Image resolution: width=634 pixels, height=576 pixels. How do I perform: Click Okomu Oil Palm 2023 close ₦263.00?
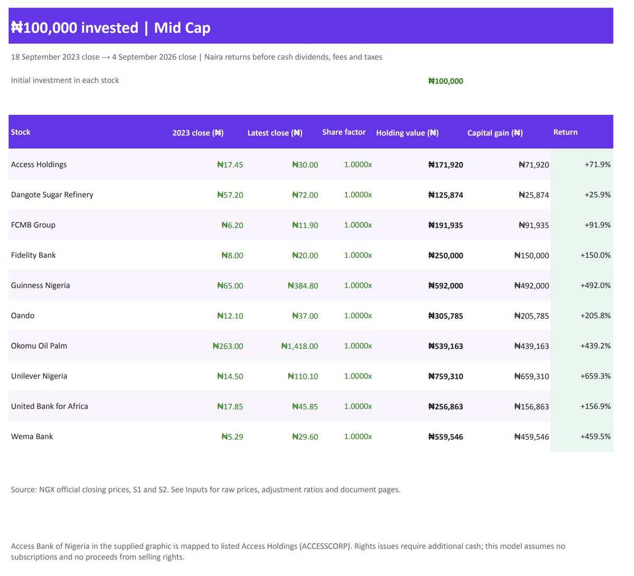228,346
